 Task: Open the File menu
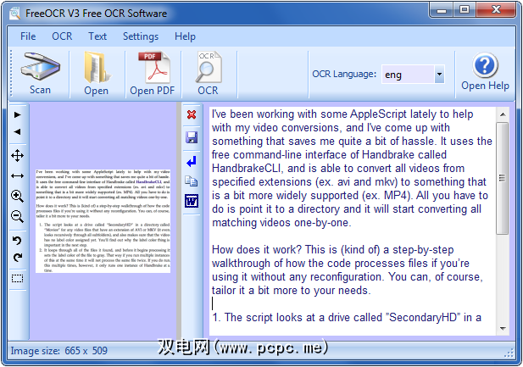pos(28,36)
